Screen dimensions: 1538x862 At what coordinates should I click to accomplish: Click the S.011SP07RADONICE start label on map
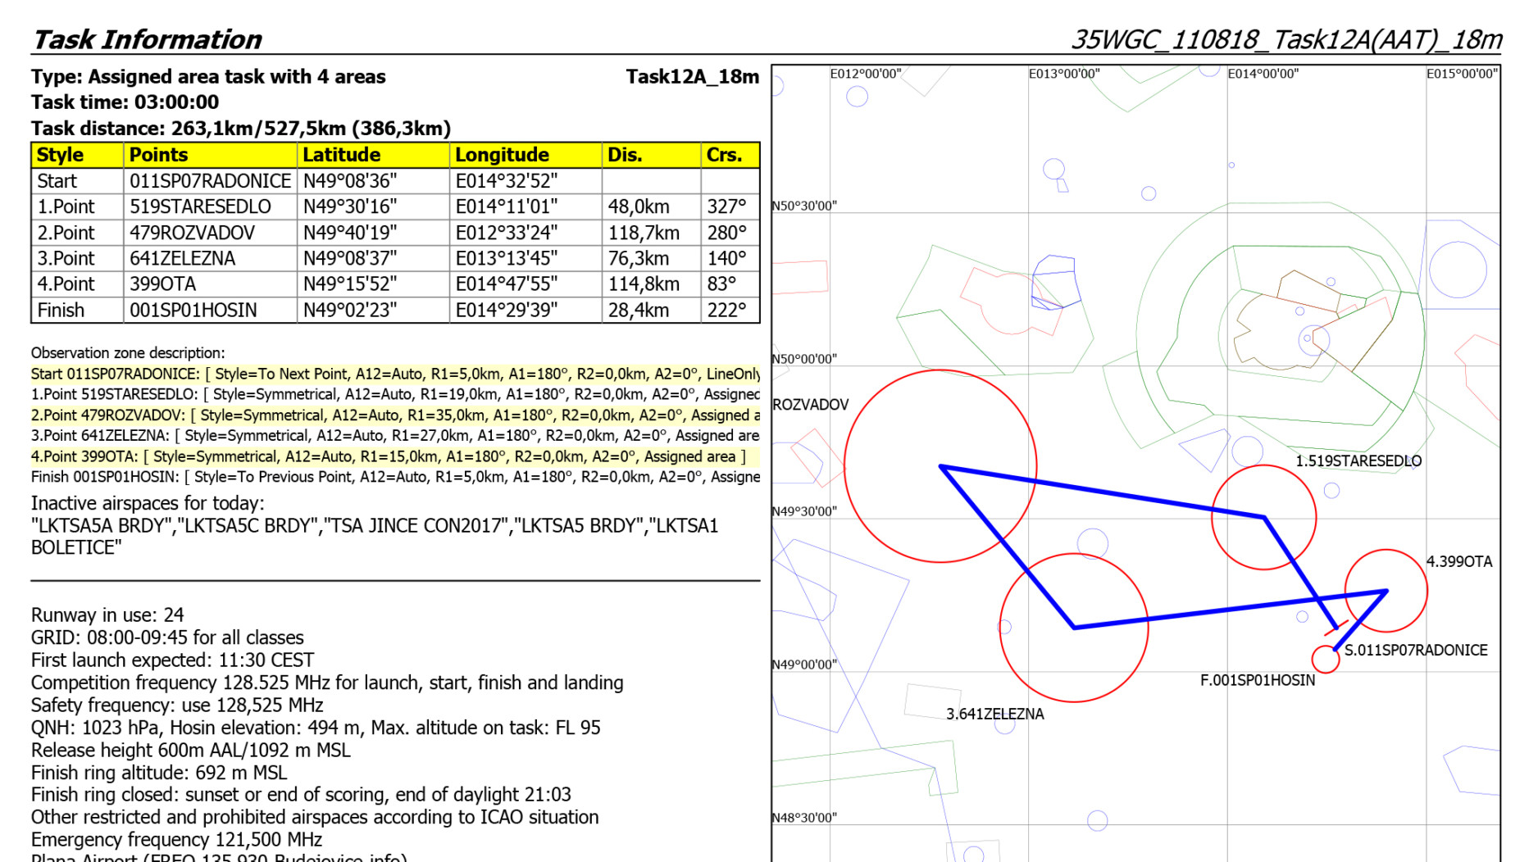click(1415, 651)
